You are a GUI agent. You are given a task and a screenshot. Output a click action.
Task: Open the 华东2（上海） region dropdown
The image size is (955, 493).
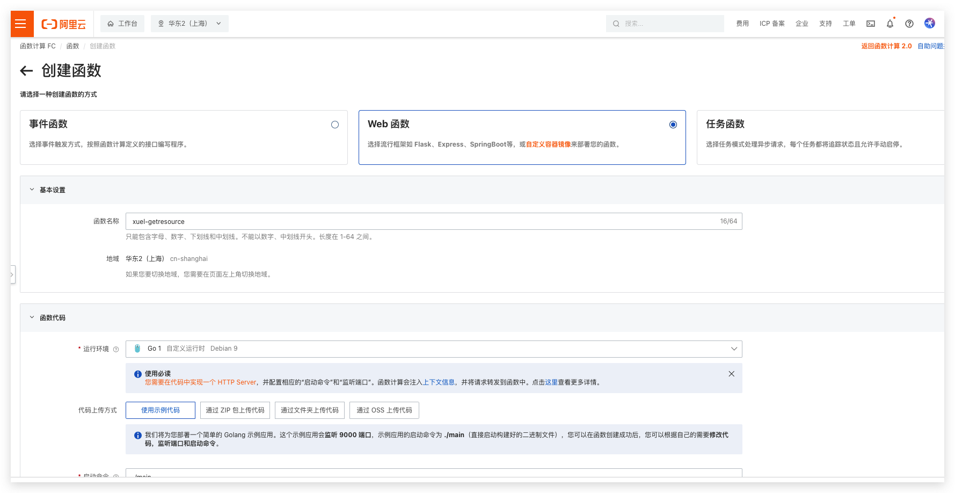190,24
